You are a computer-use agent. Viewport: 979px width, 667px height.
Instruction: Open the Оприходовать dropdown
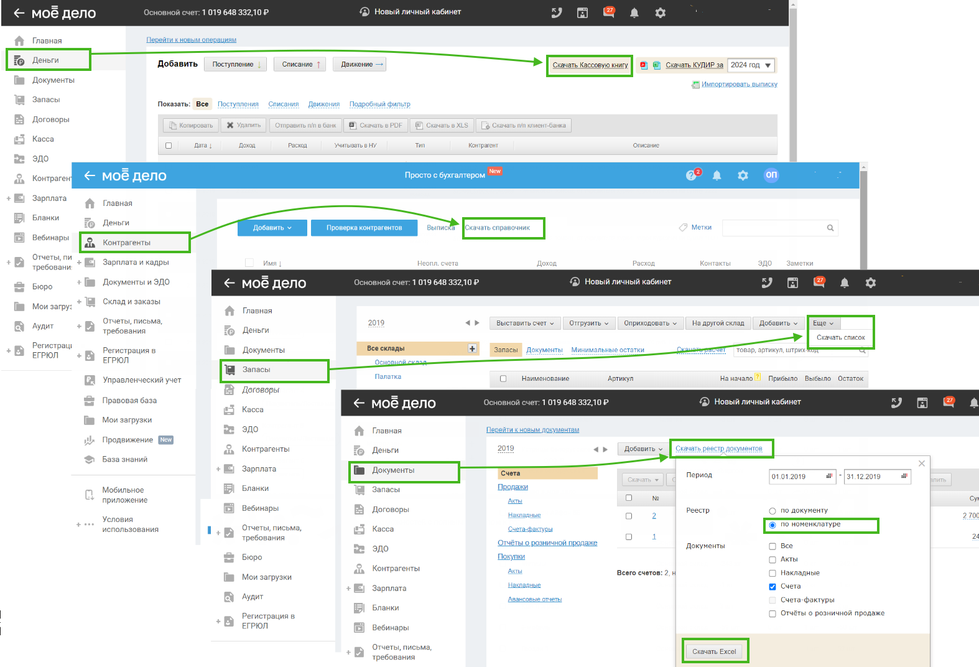coord(651,323)
